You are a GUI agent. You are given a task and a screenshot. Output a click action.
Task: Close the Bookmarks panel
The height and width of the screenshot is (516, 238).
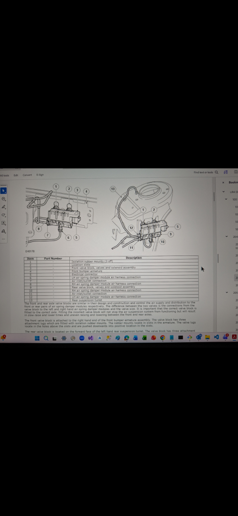pyautogui.click(x=223, y=182)
